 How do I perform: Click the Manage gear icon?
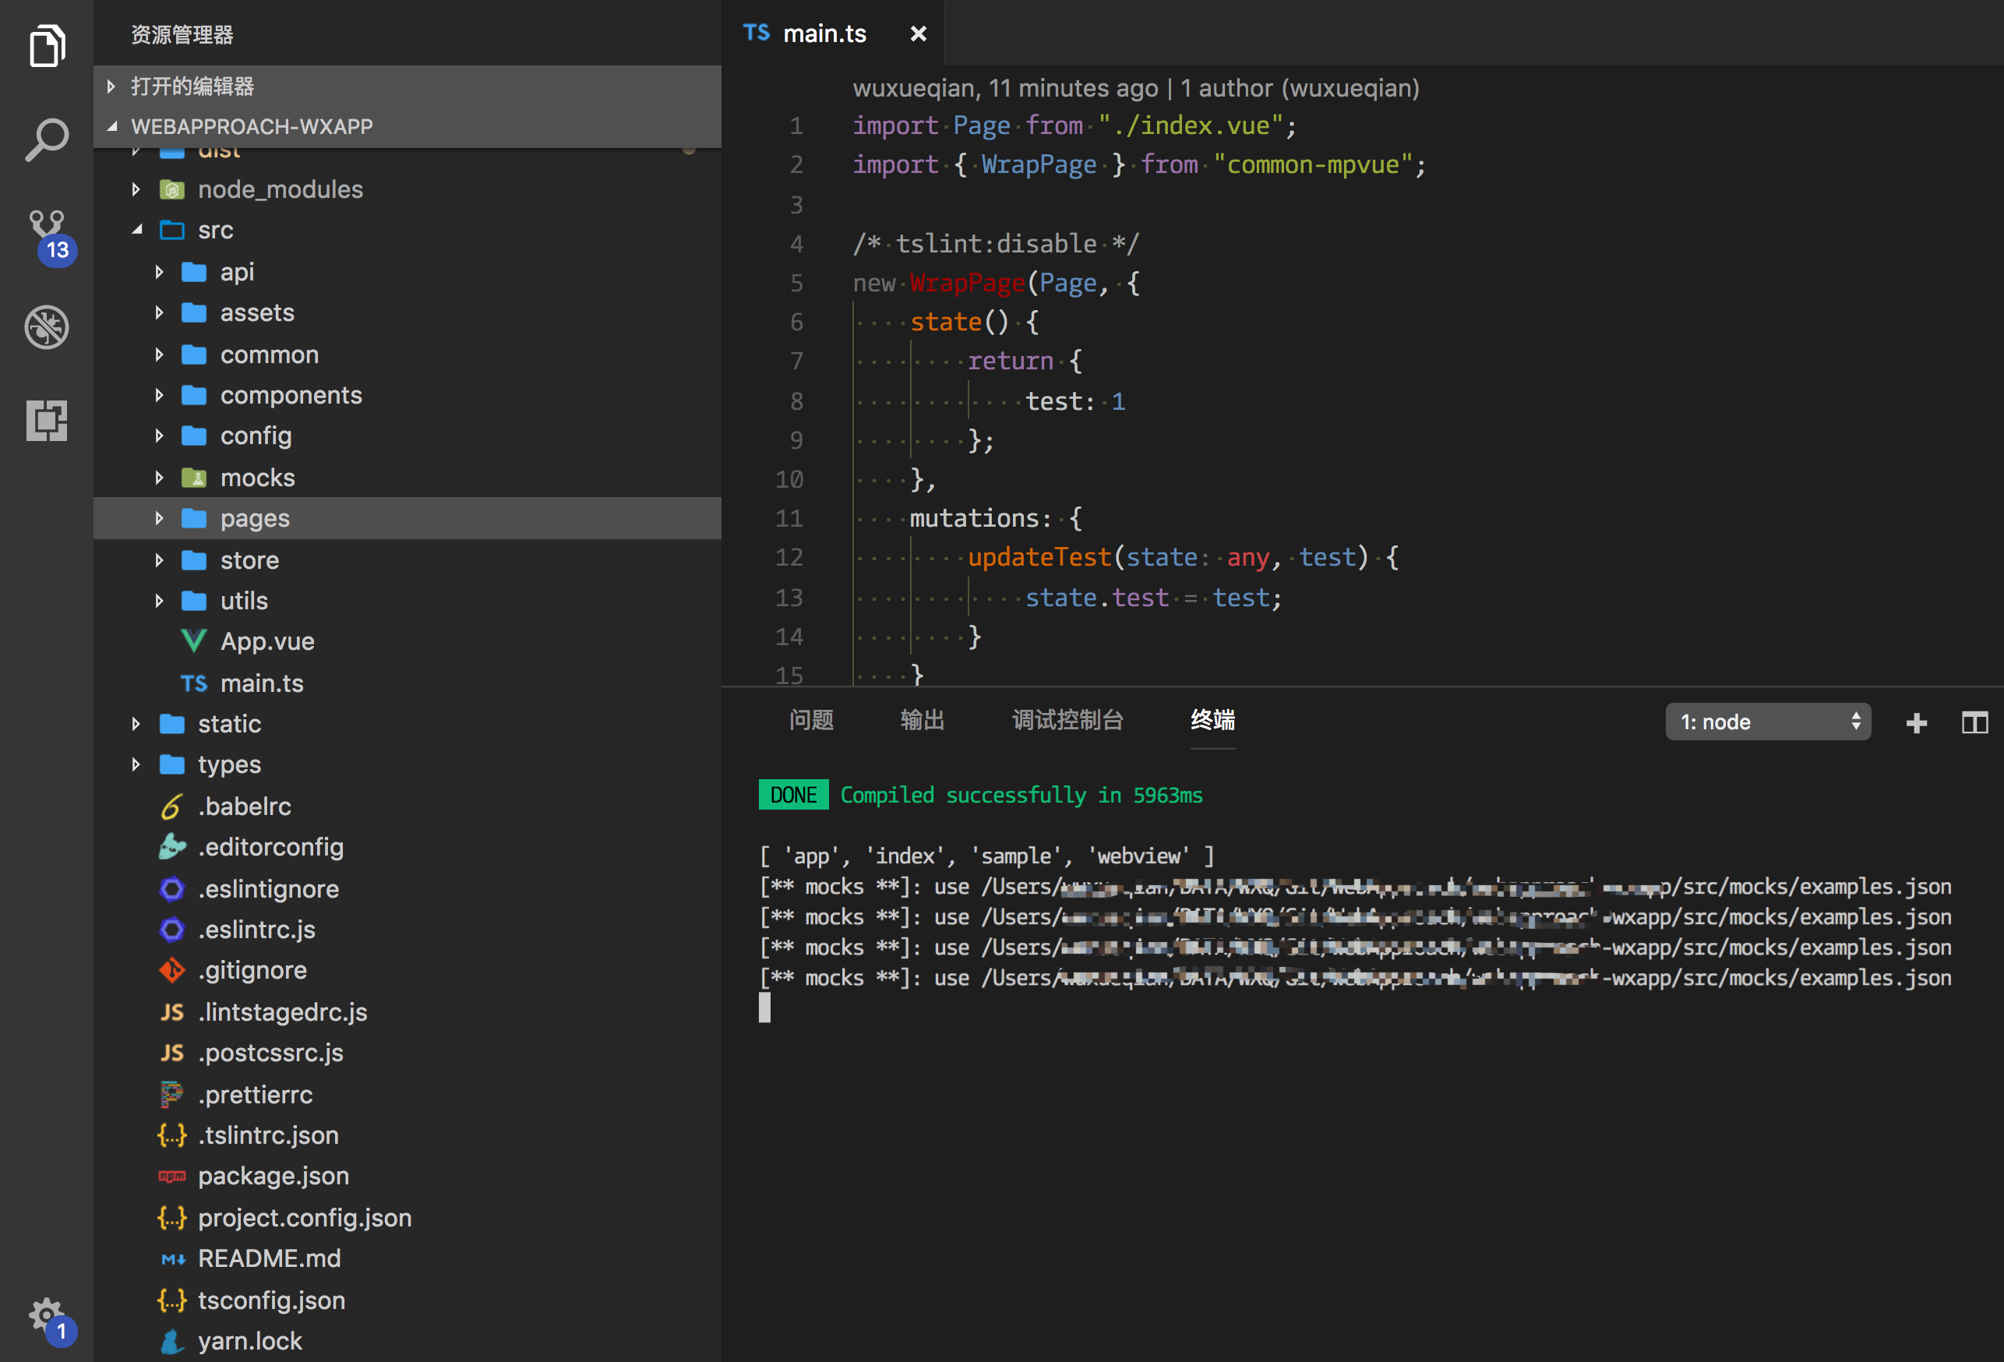click(x=47, y=1314)
